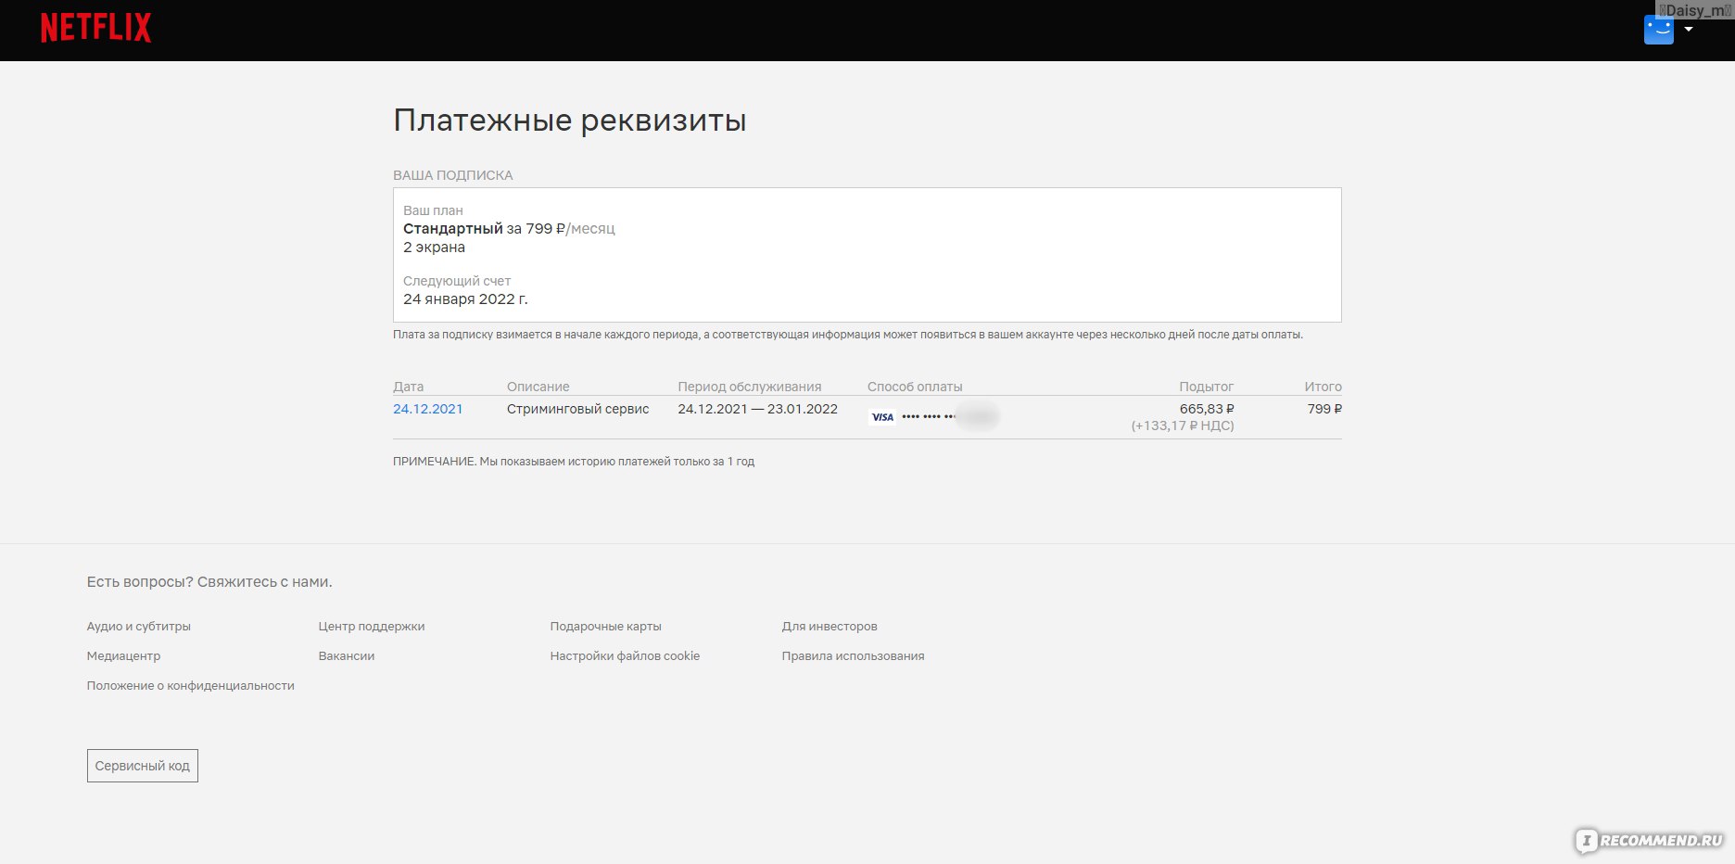Click the Стриминговый сервис description cell
Screen dimensions: 1735x864
(x=578, y=409)
